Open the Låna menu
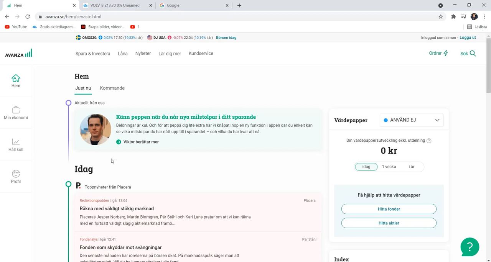491x262 pixels. click(x=123, y=54)
